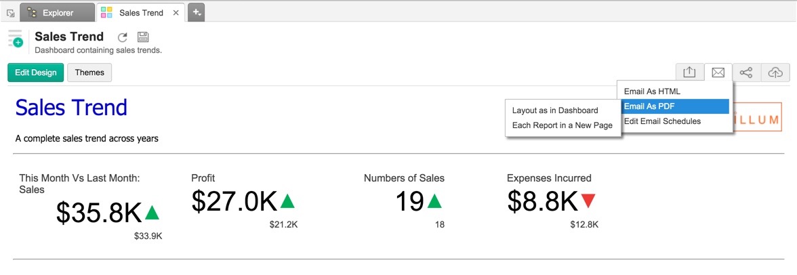Click the cloud Publish icon
The height and width of the screenshot is (275, 797).
point(775,72)
